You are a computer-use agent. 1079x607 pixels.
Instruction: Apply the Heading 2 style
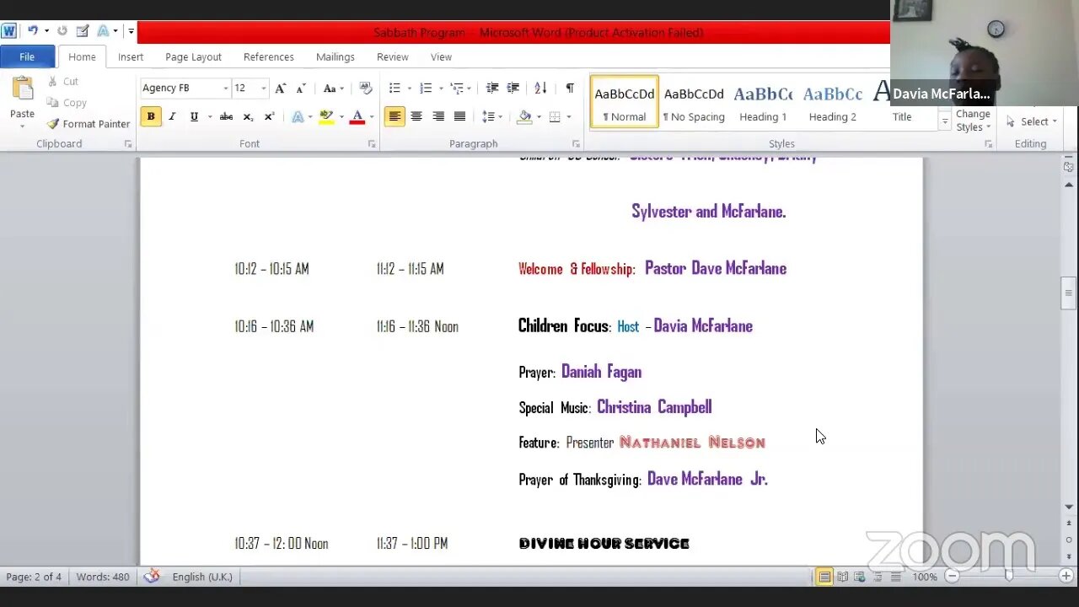click(832, 102)
